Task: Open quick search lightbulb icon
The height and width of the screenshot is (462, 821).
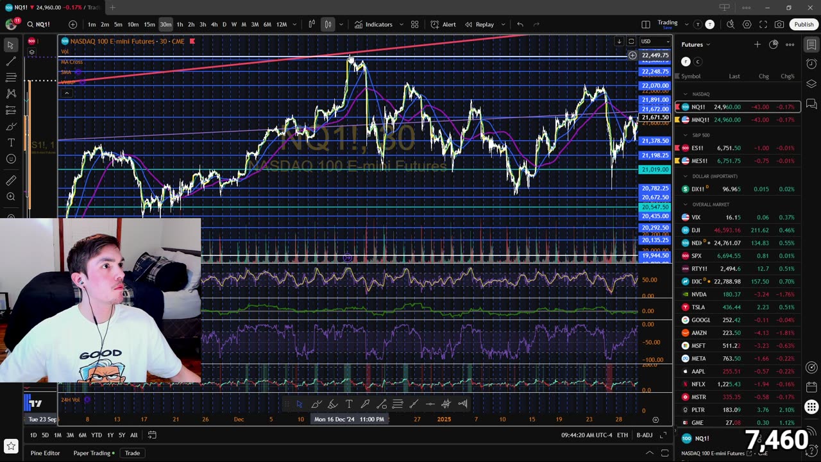Action: point(731,24)
